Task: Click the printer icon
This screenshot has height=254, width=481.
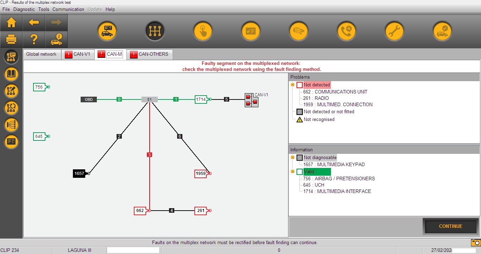Action: tap(11, 39)
